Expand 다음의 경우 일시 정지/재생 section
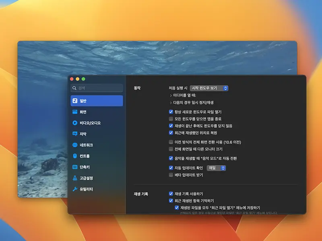 pyautogui.click(x=171, y=103)
